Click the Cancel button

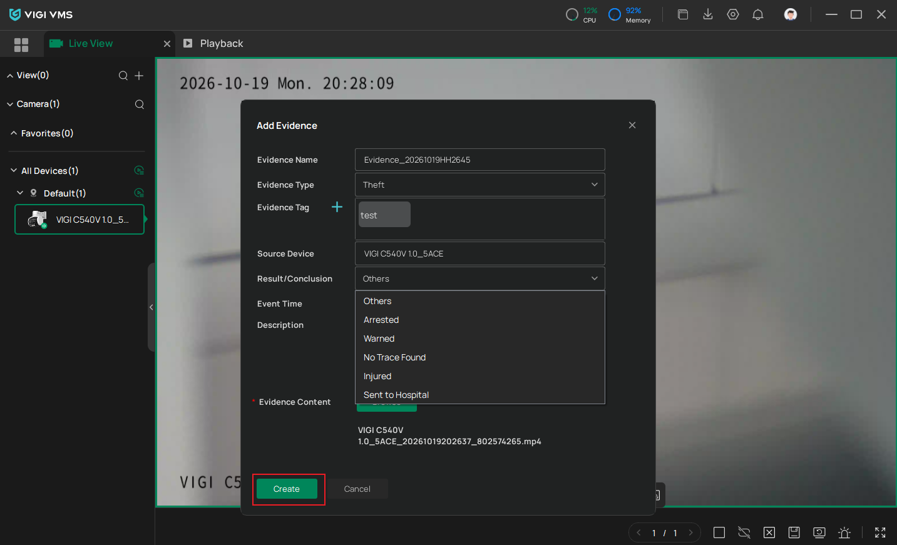click(x=357, y=489)
